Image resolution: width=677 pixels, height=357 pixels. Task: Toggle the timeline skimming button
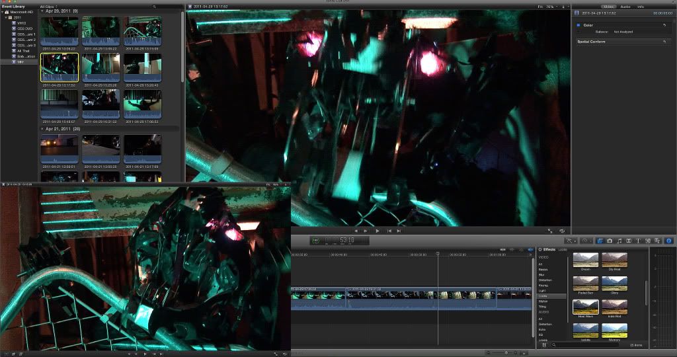click(x=502, y=249)
